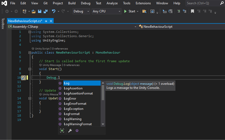
Task: Open the Edit menu
Action: (23, 3)
